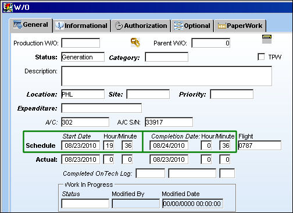Click the Schedule completion Hour field

pos(206,145)
